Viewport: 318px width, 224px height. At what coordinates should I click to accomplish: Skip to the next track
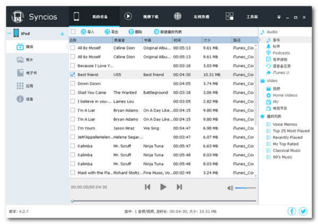(179, 187)
